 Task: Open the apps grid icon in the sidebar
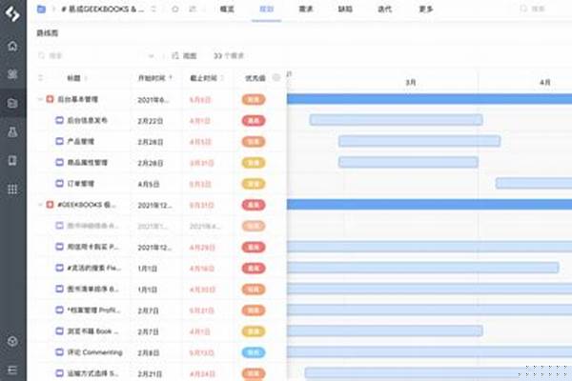coord(12,190)
